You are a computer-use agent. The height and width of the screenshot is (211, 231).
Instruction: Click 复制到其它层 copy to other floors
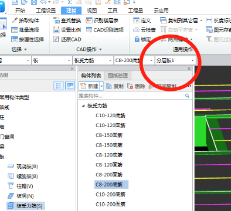coord(179,21)
